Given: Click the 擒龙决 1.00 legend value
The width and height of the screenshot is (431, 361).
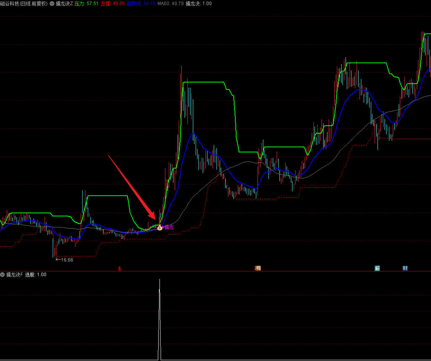Looking at the screenshot, I should pos(199,3).
